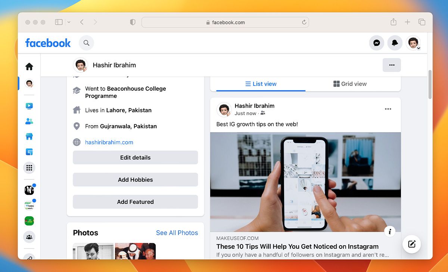
Task: Go forward with Safari forward arrow
Action: 95,22
